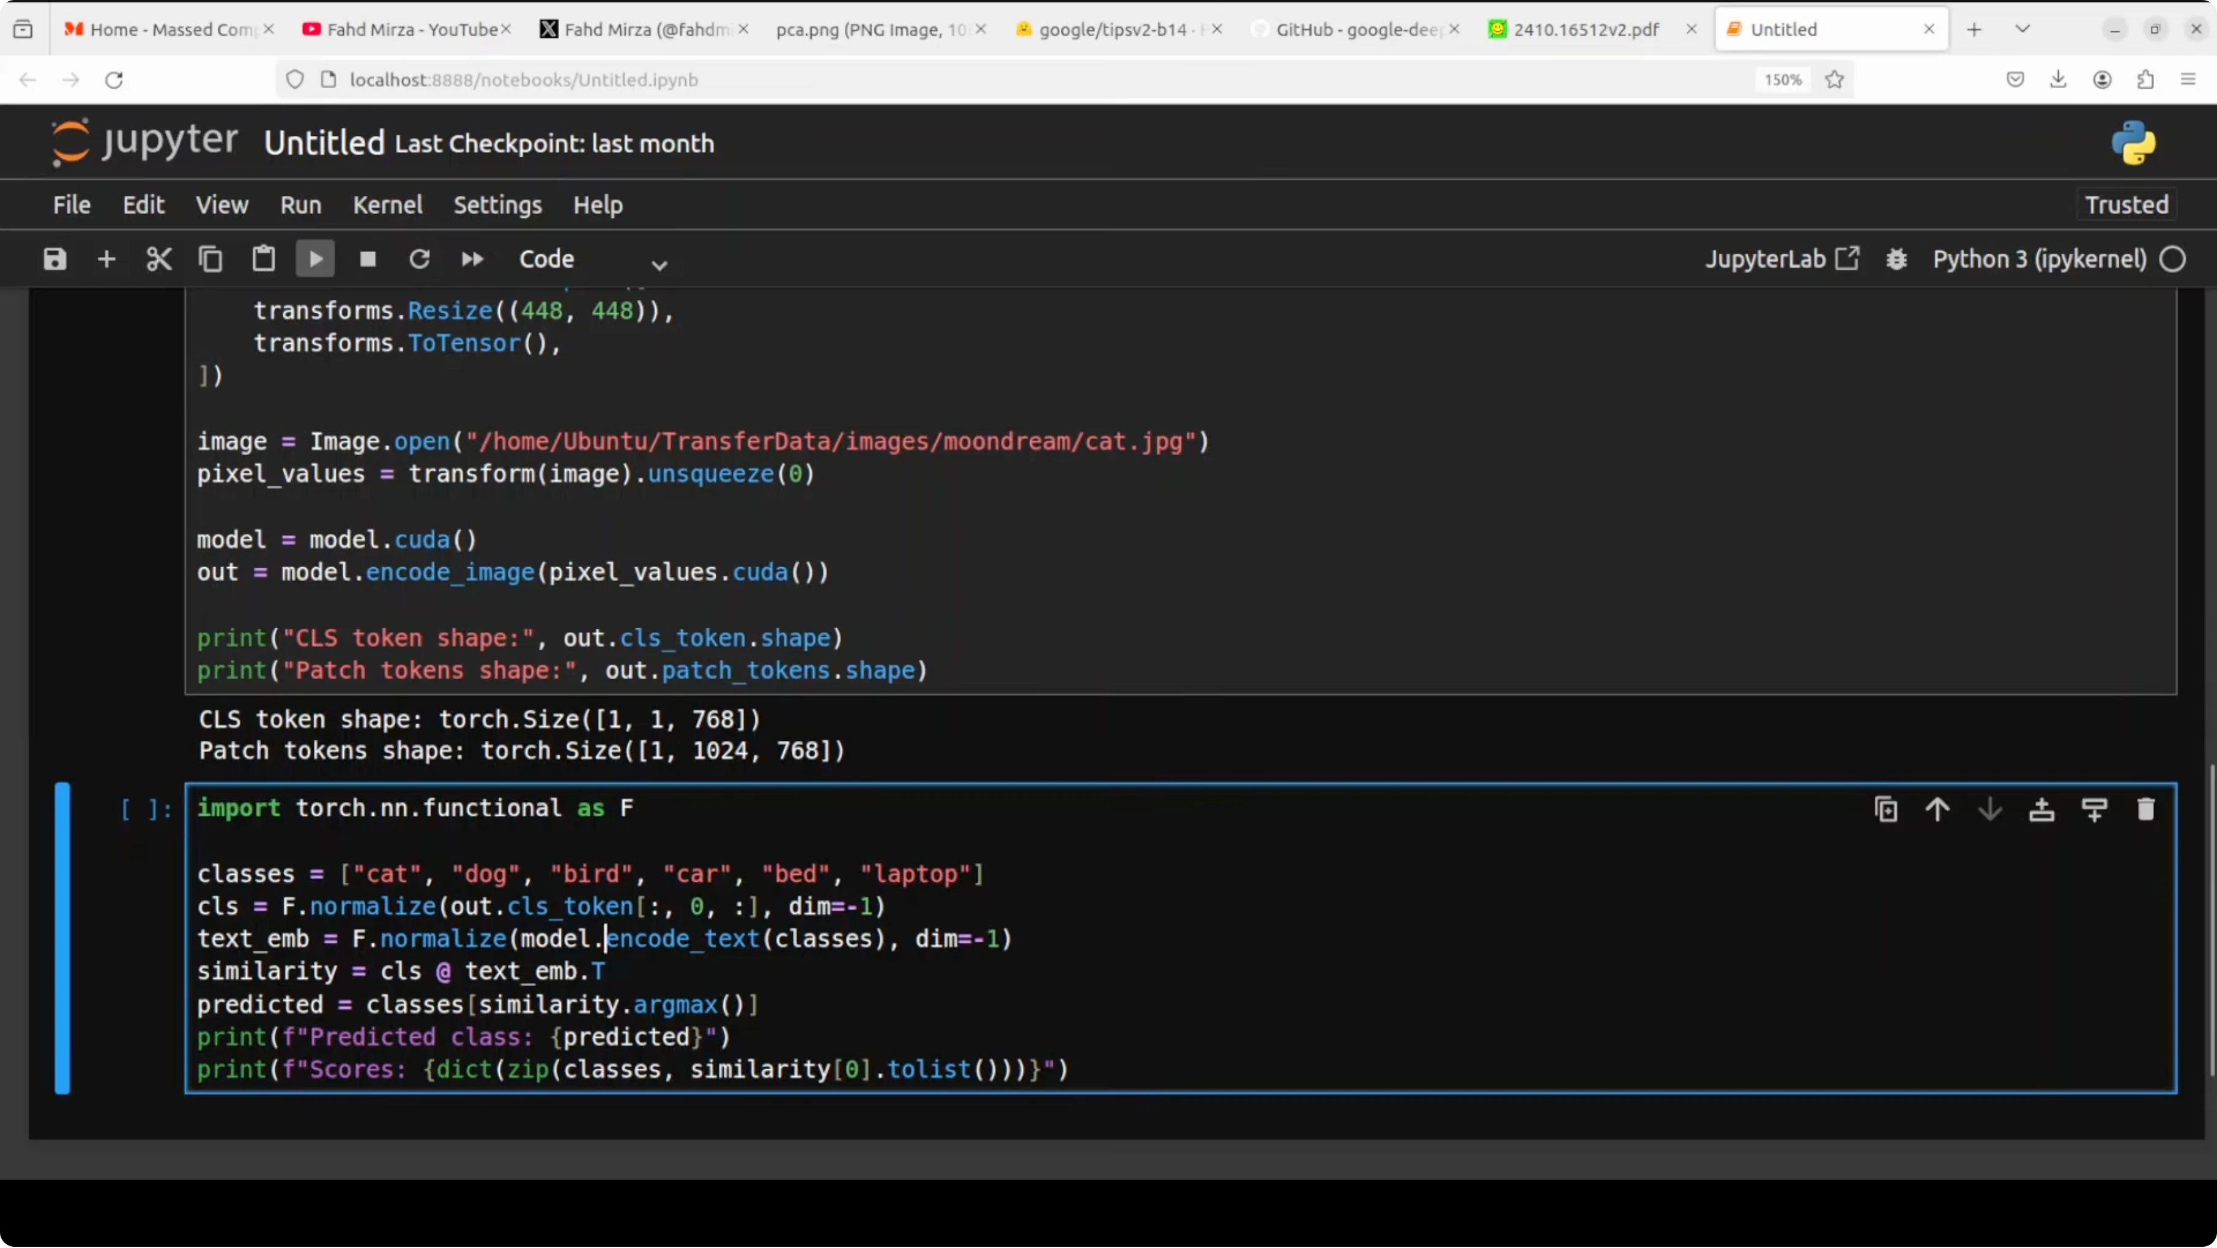Screen dimensions: 2217x1248
Task: Duplicate the active cell using its copy icon
Action: tap(1885, 809)
